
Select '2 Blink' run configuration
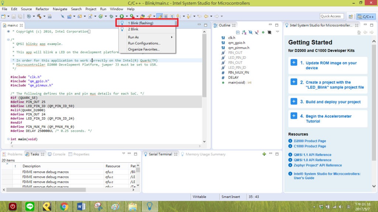pyautogui.click(x=147, y=29)
